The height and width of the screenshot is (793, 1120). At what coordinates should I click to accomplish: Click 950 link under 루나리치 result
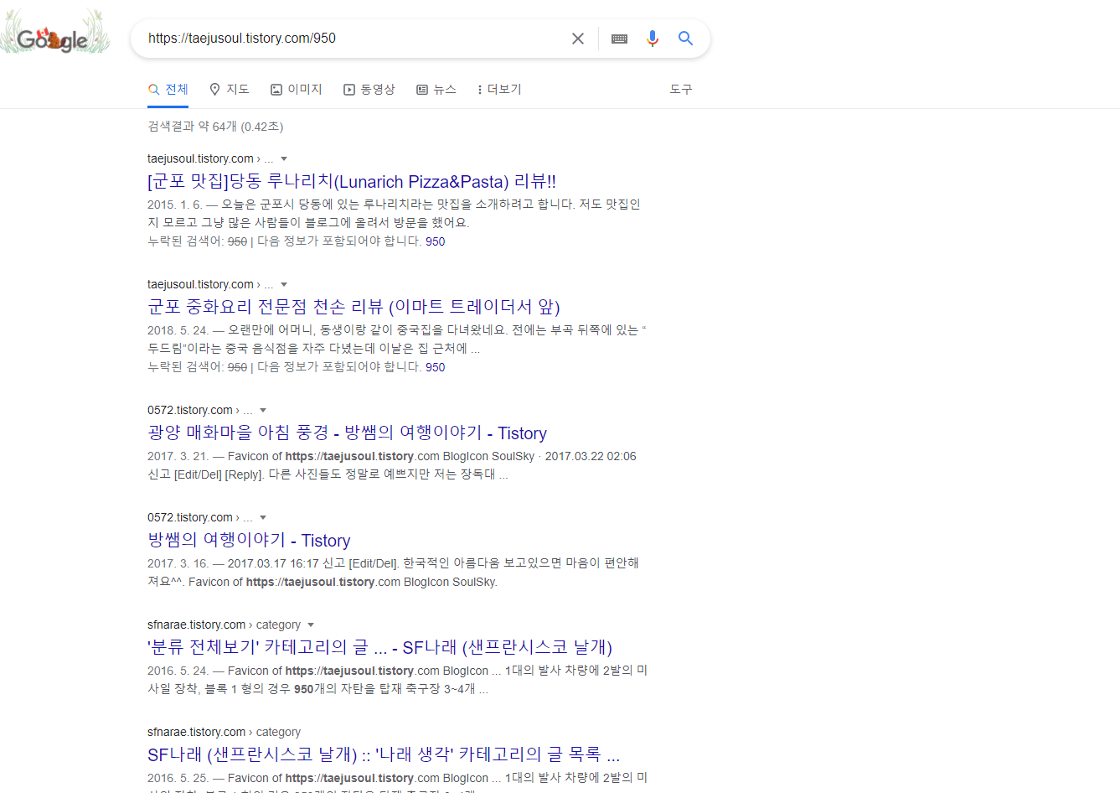(x=436, y=241)
